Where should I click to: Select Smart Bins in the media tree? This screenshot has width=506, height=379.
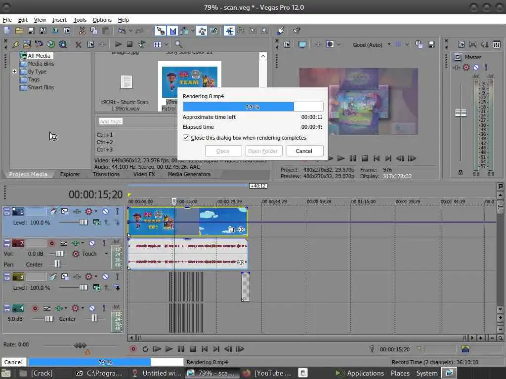[41, 87]
